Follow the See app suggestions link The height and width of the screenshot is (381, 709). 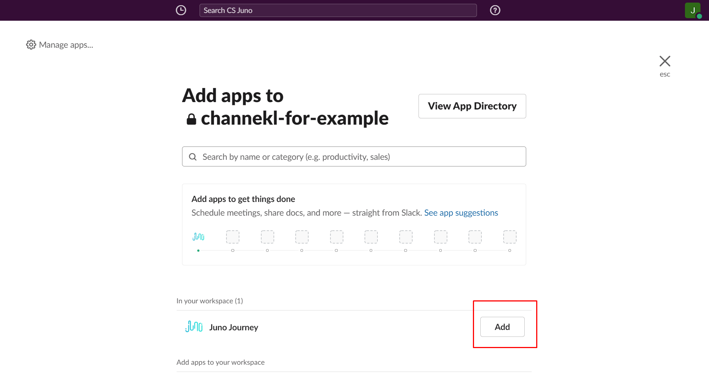pos(461,213)
